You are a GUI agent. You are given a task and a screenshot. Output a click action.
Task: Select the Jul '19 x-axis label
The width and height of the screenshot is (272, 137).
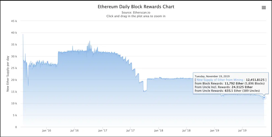(242, 130)
